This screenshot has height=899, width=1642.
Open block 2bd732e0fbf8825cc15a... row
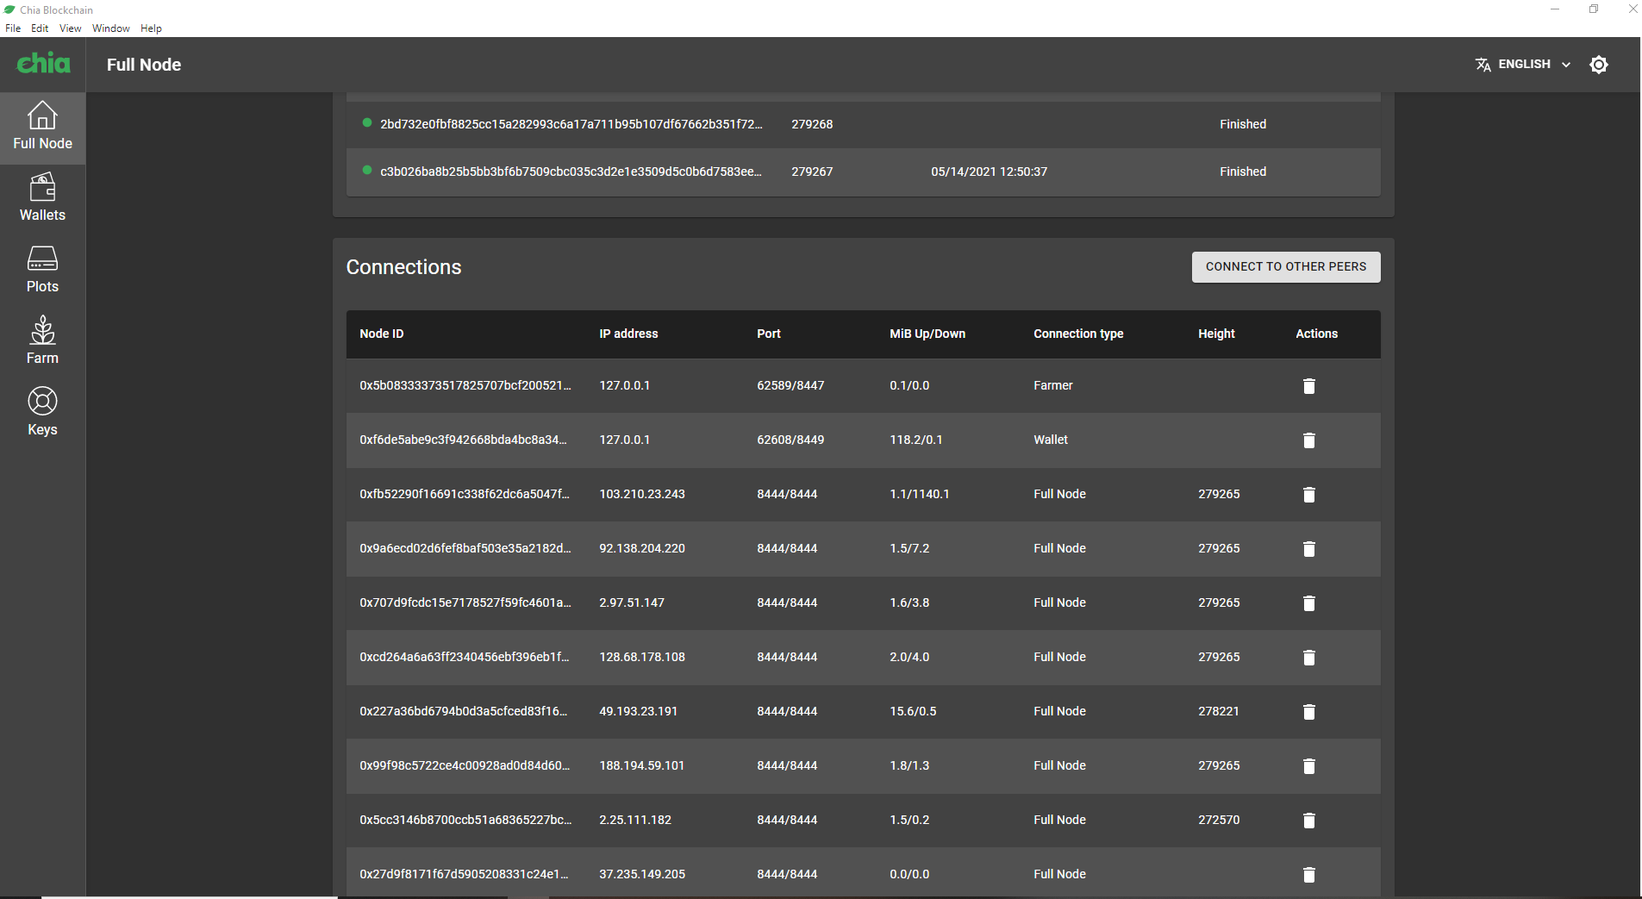863,124
